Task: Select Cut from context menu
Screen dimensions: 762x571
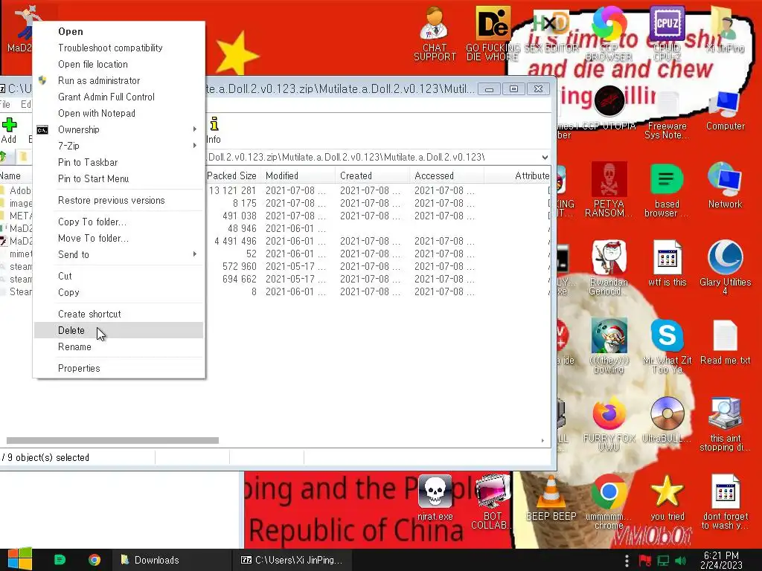Action: 118,276
